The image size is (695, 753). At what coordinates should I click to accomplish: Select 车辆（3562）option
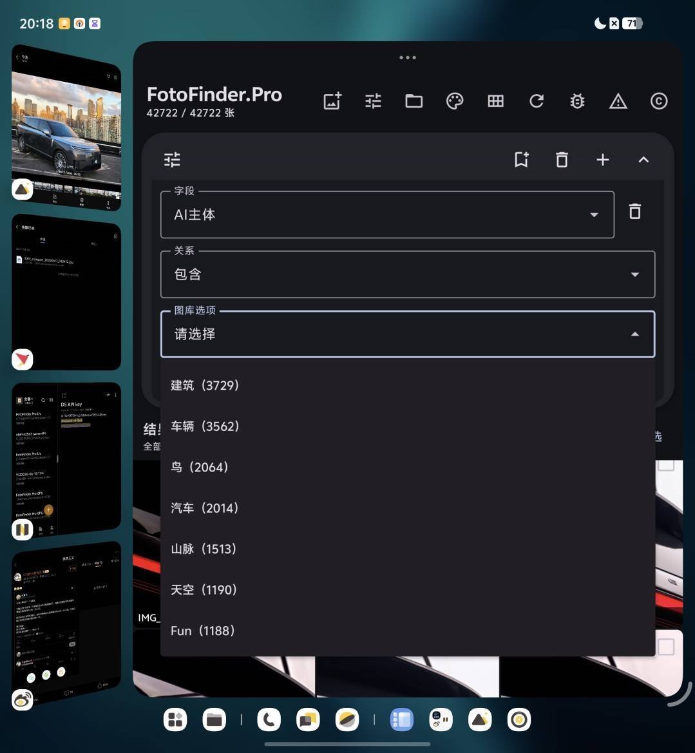(x=408, y=426)
